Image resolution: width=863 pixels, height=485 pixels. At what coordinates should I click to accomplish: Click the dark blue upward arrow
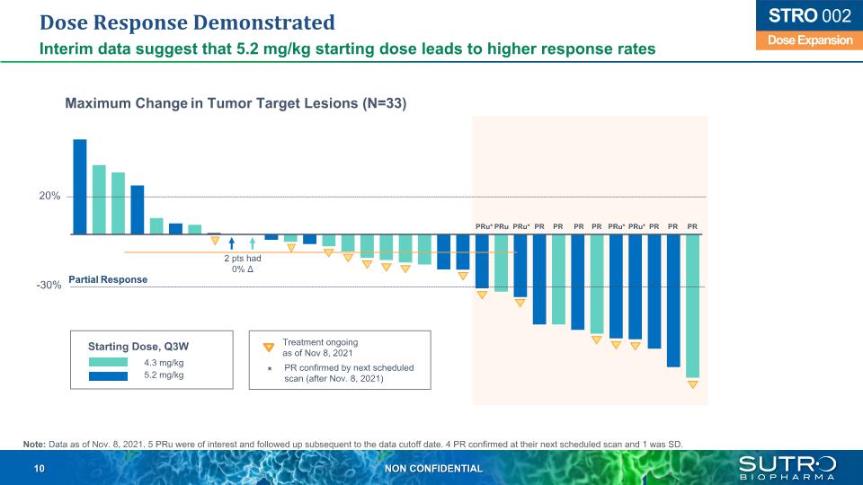click(x=232, y=242)
